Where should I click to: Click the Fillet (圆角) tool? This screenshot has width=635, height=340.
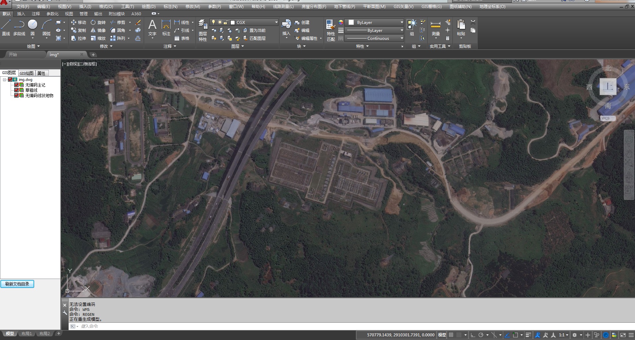pyautogui.click(x=118, y=30)
